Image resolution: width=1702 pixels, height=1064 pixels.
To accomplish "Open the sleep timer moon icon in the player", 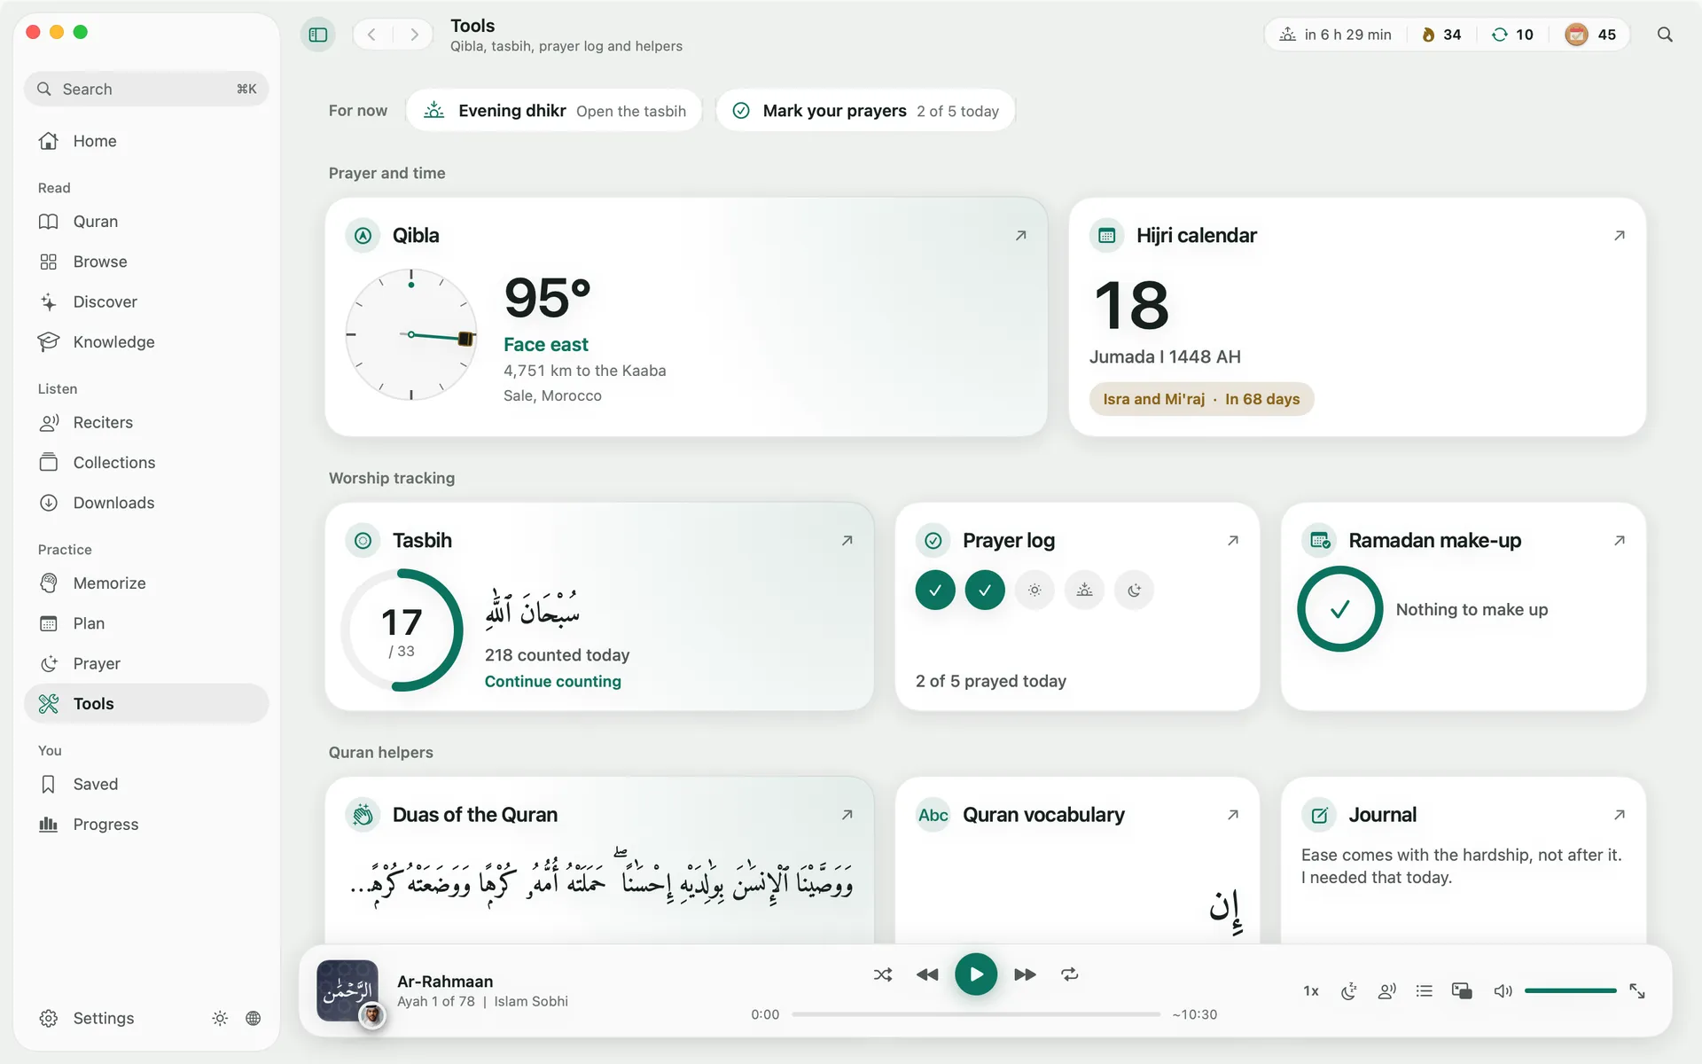I will pos(1349,990).
